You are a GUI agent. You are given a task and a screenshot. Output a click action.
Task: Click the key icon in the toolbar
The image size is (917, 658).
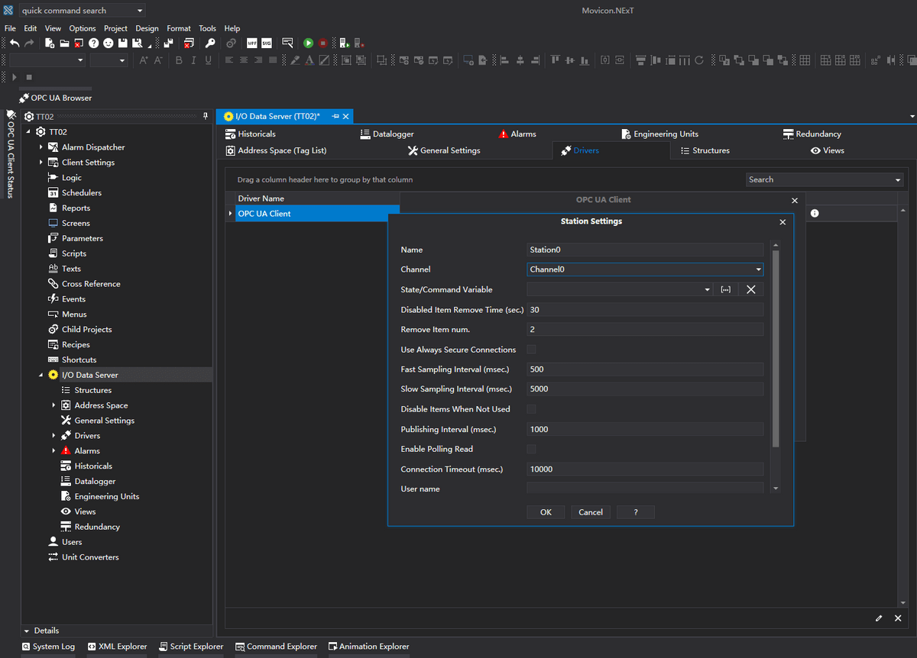tap(210, 44)
